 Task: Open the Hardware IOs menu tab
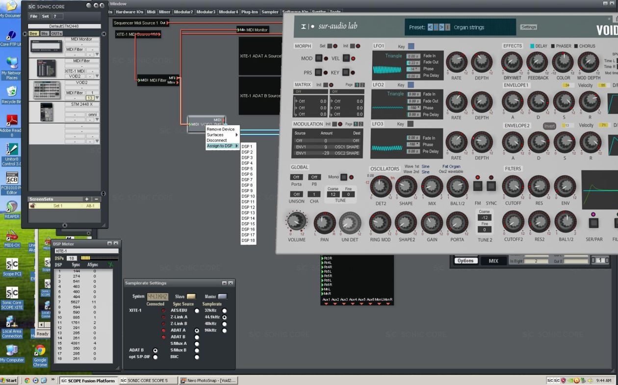pos(130,12)
